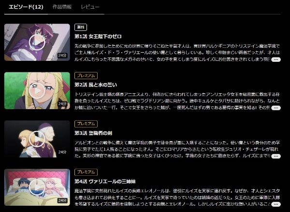Screen dimensions: 290x212
Task: Expand episode 1 description with ellipsis button
Action: (276, 59)
